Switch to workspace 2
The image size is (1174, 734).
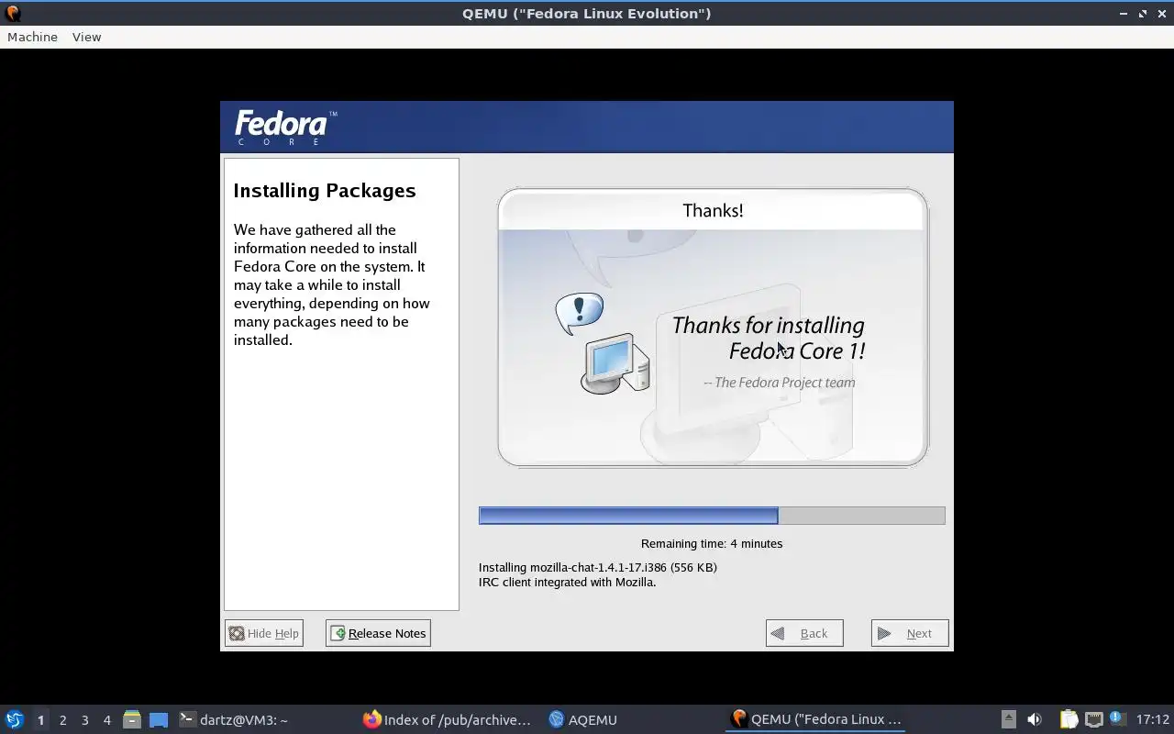[62, 720]
